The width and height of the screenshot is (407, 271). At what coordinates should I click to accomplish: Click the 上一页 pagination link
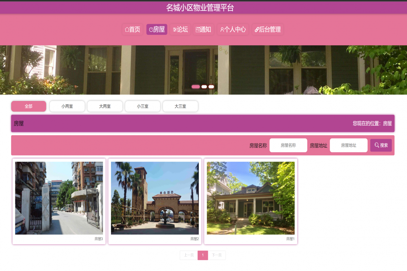click(x=189, y=255)
